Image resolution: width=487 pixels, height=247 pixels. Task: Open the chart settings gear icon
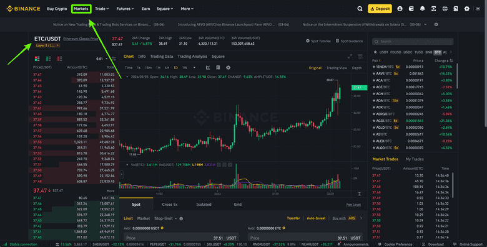pyautogui.click(x=229, y=67)
